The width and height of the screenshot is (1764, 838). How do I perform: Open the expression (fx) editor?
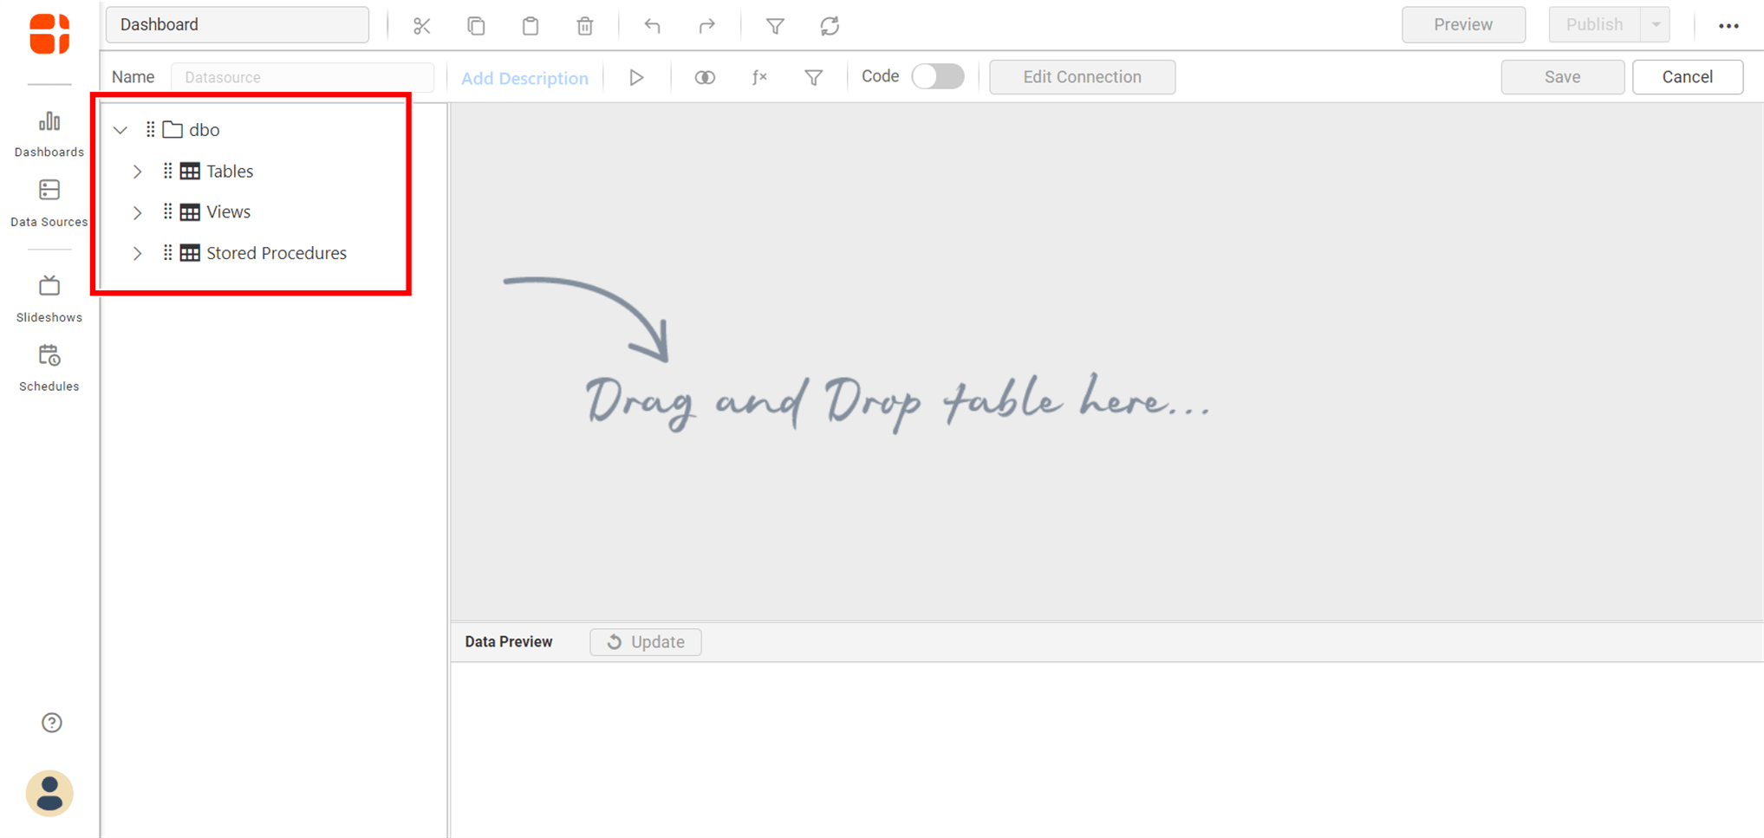[x=758, y=77]
